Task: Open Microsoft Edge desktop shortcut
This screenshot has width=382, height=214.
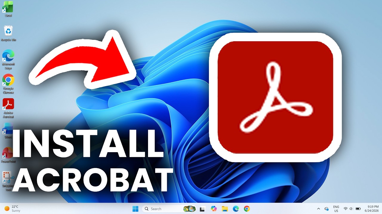Action: [8, 60]
